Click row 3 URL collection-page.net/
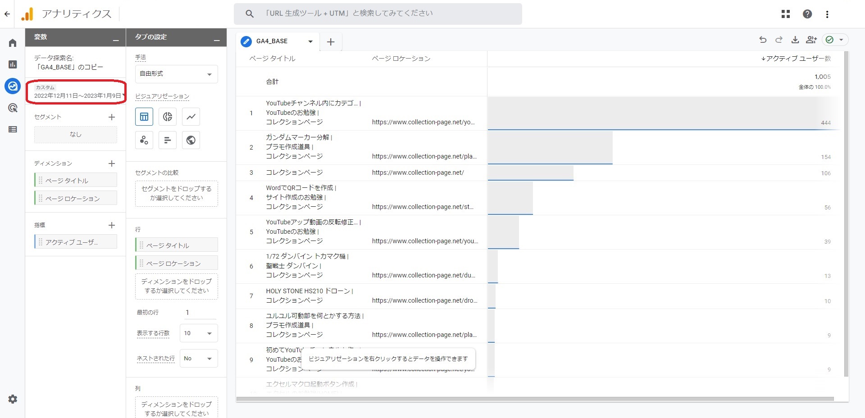This screenshot has height=418, width=865. point(418,173)
